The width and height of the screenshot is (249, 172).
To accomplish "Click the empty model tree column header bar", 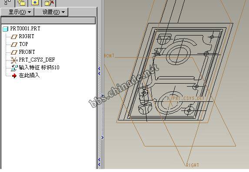I will point(48,21).
